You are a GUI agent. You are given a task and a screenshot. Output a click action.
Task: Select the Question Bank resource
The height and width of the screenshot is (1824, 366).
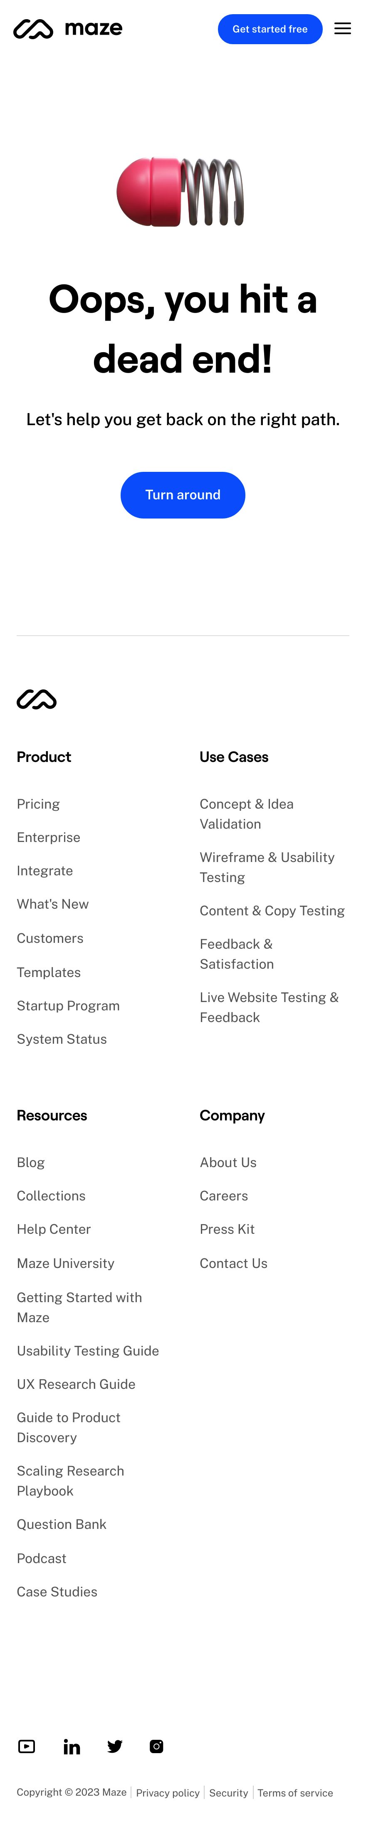pos(62,1524)
